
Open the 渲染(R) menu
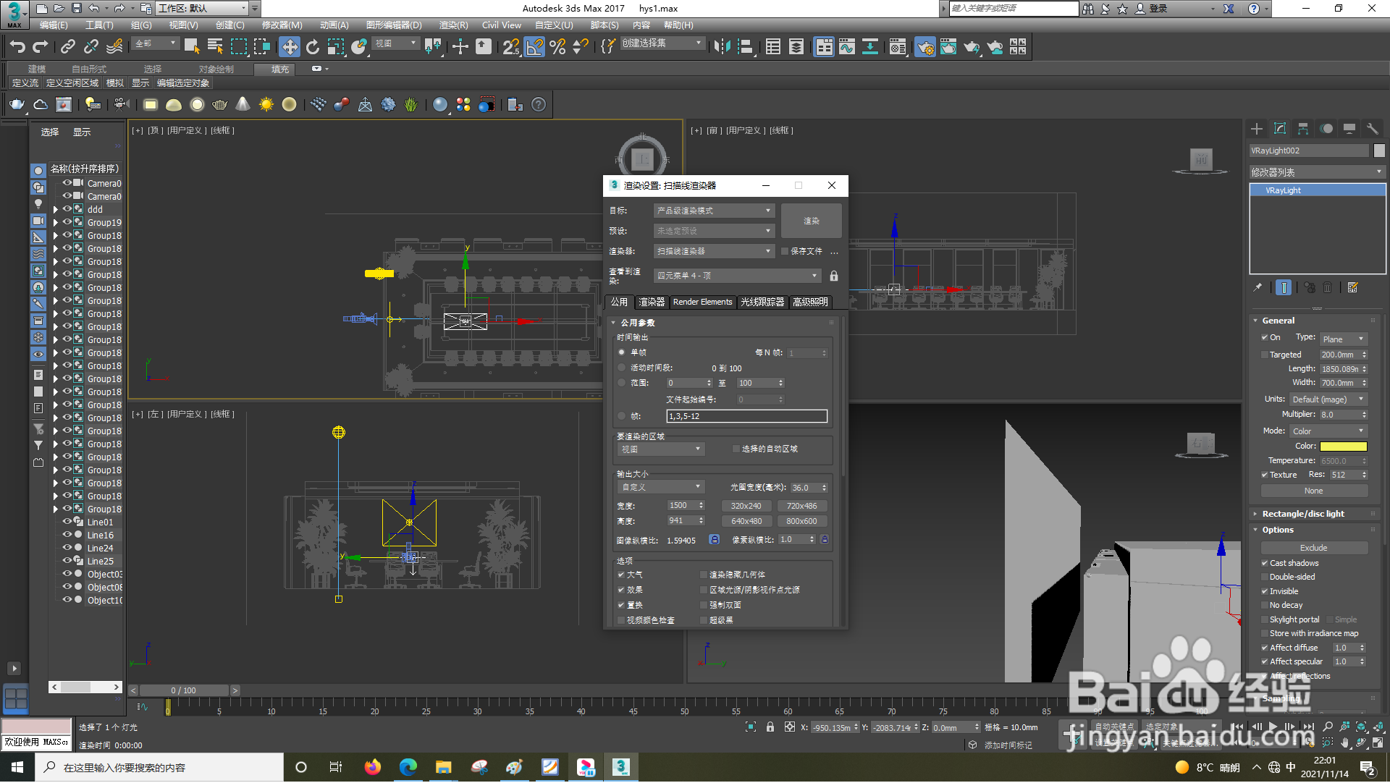click(453, 25)
